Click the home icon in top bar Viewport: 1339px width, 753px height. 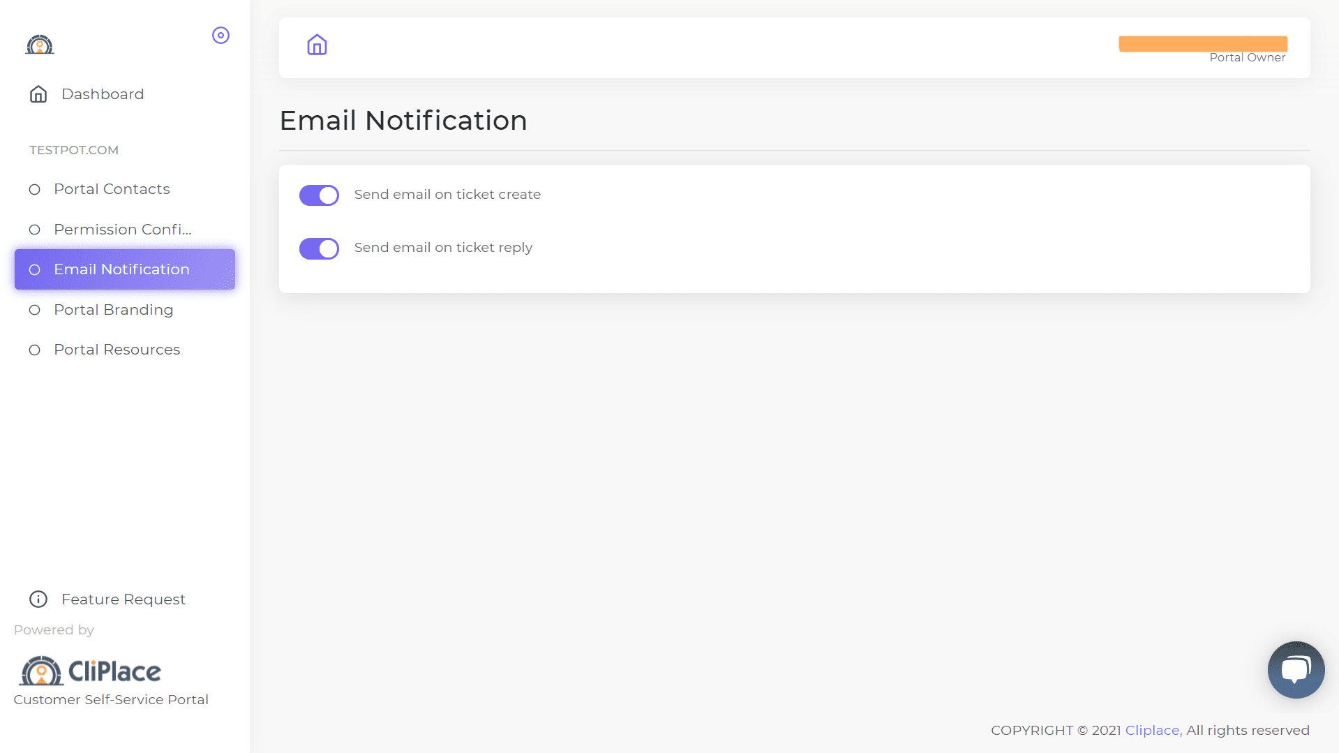(x=317, y=45)
